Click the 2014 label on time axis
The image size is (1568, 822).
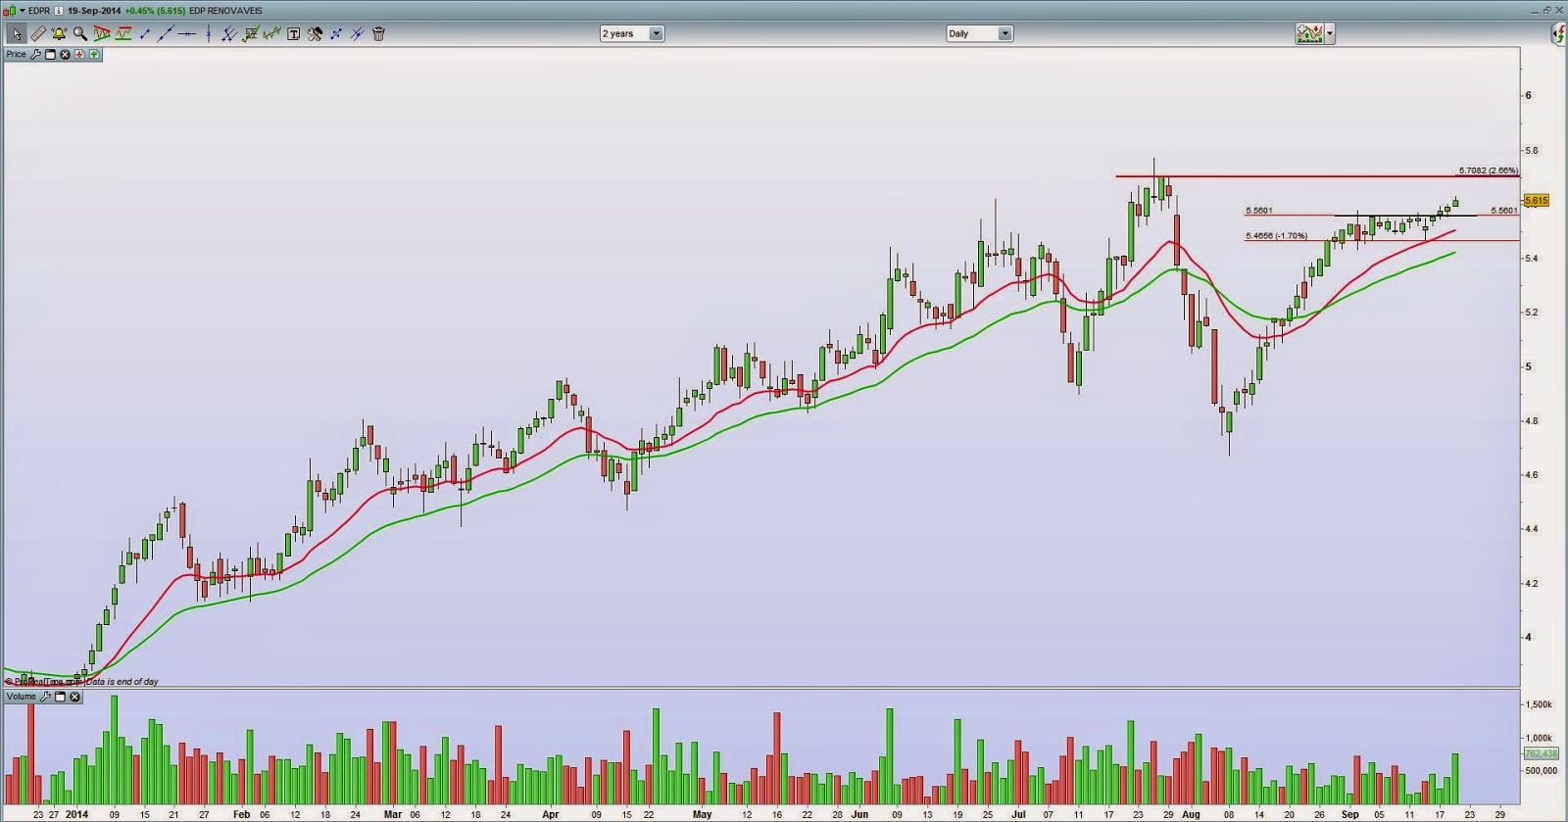[x=76, y=814]
